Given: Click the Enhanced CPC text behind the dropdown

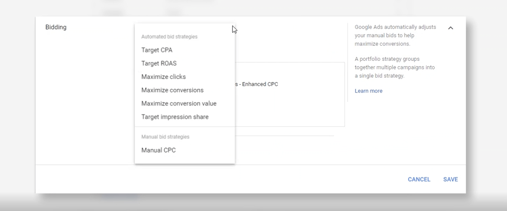Looking at the screenshot, I should (x=260, y=84).
